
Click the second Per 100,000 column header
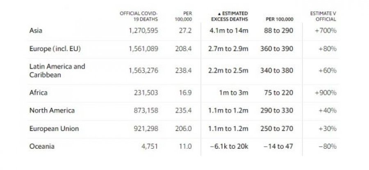click(280, 19)
